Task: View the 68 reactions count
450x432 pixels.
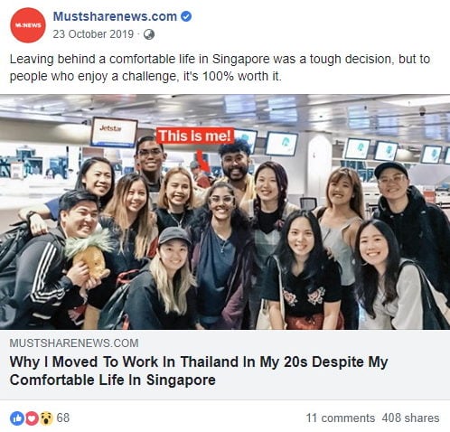Action: 63,418
